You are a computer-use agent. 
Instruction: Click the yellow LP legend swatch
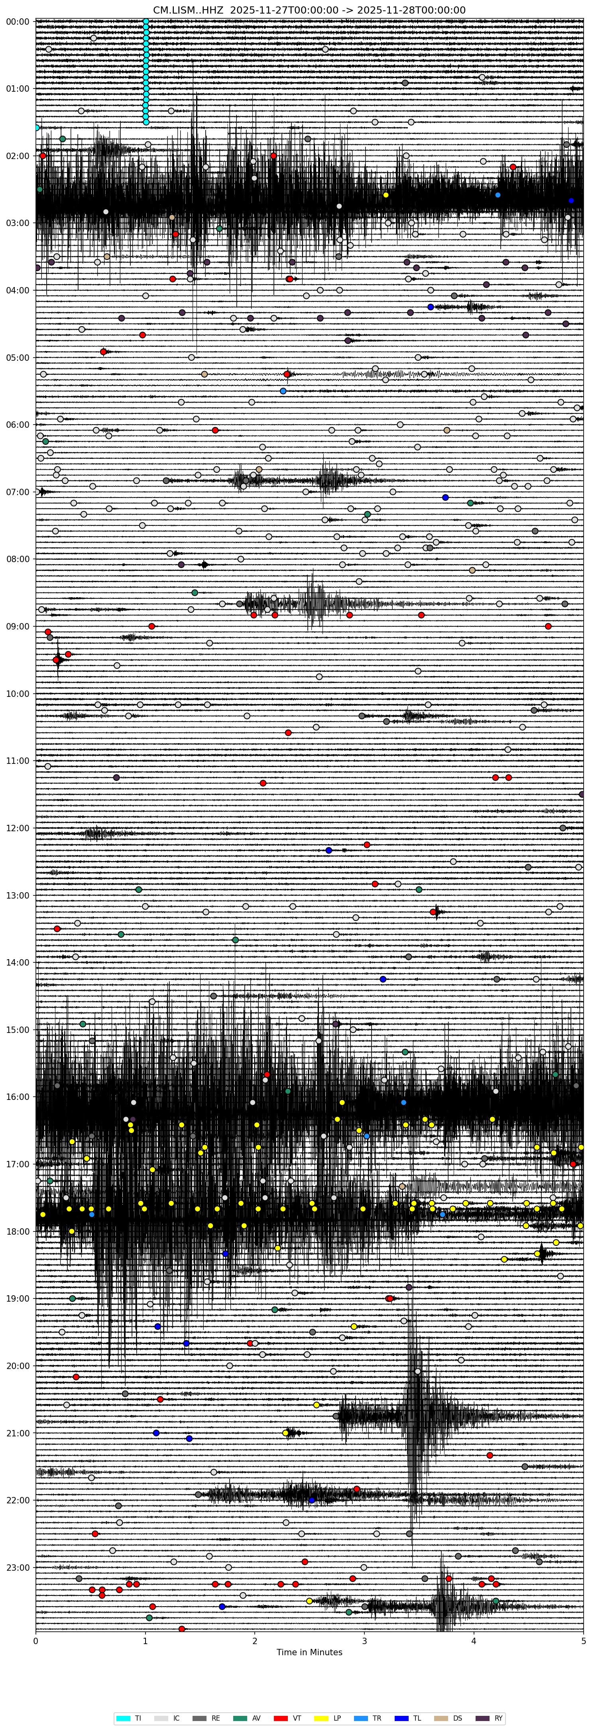[321, 1718]
